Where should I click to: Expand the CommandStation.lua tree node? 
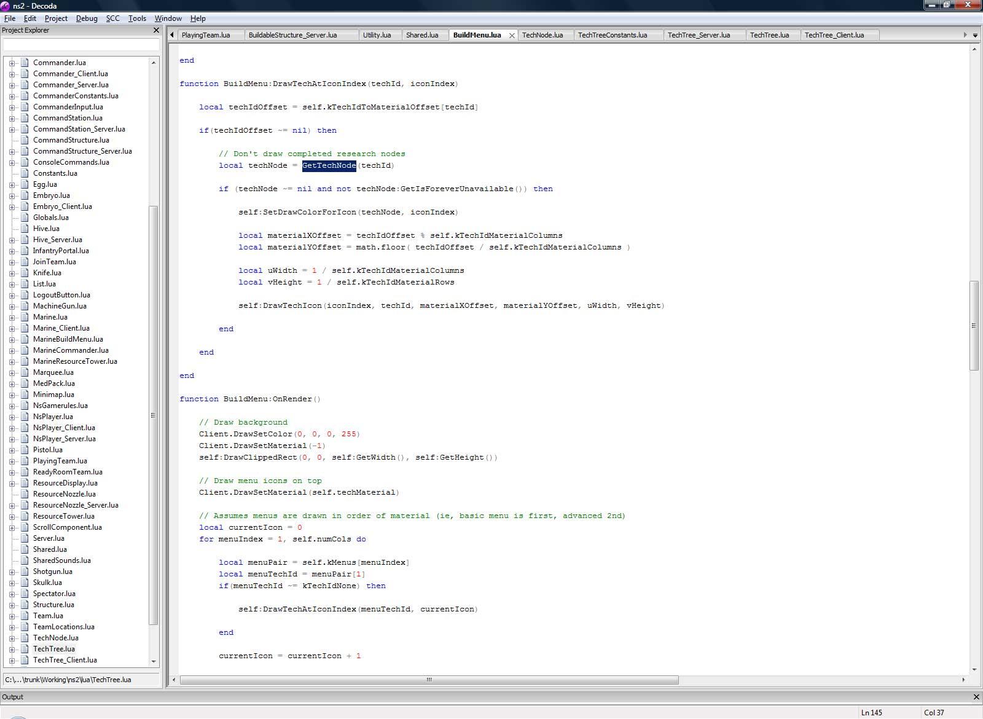pos(12,118)
